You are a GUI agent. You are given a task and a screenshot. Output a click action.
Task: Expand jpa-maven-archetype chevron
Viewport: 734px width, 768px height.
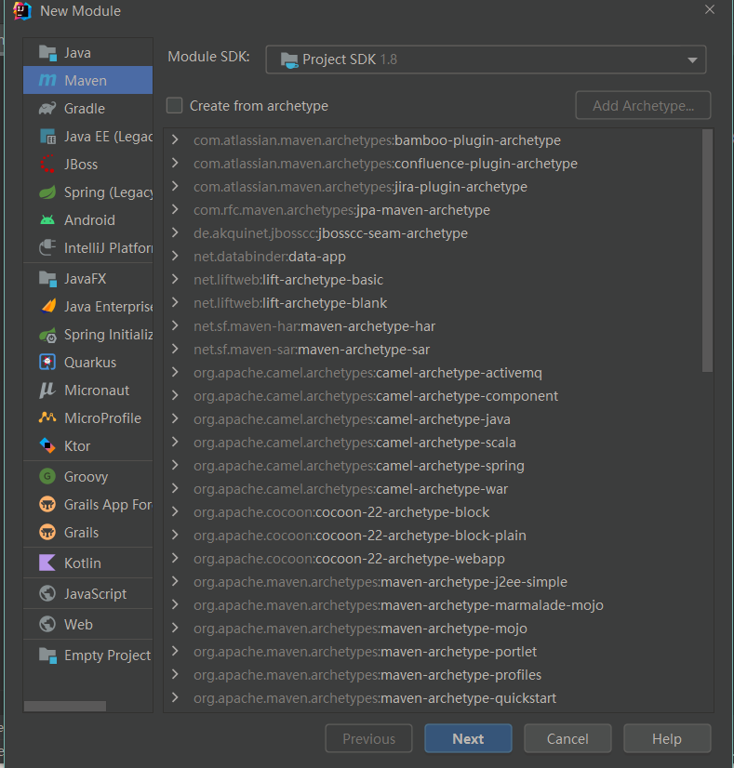[175, 209]
